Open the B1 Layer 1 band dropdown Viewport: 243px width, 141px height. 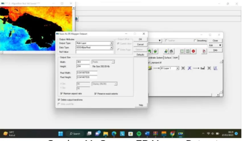coord(178,68)
